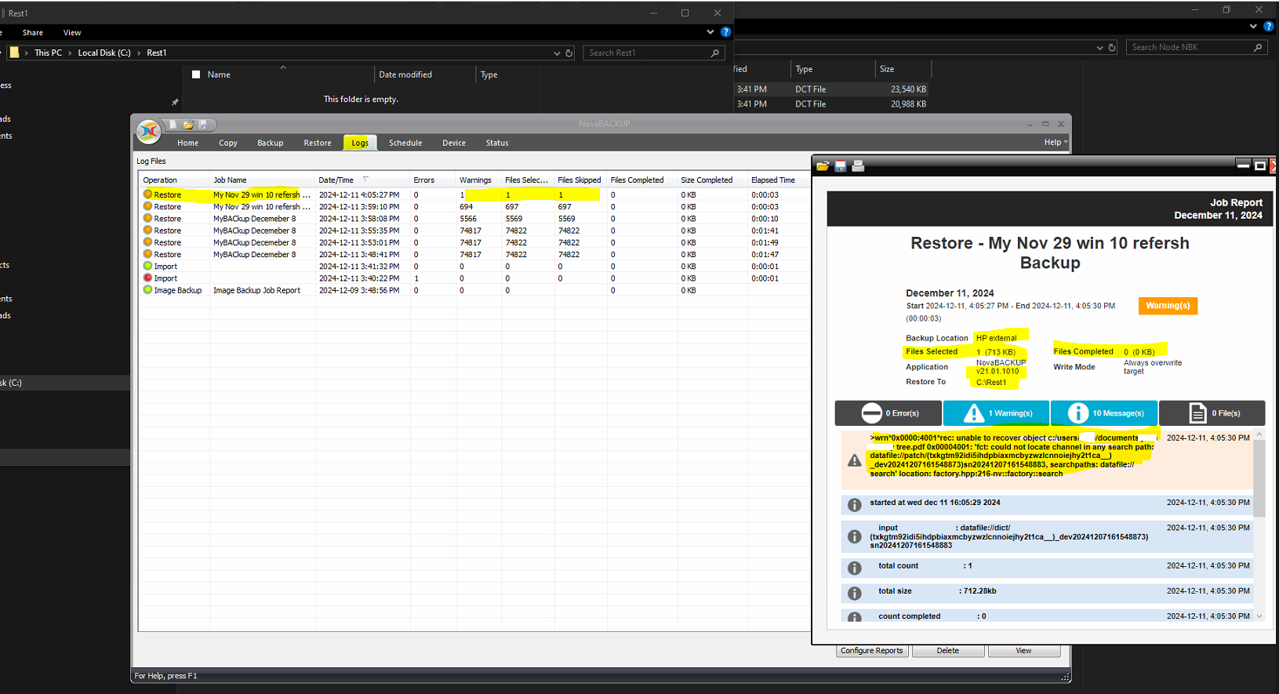The height and width of the screenshot is (694, 1279).
Task: Click the View button below log list
Action: click(x=1024, y=651)
